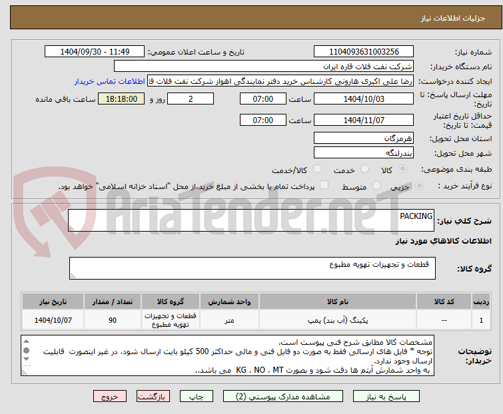Click the row number cell '1'
Viewport: 503px width, 414px height.
(x=481, y=319)
